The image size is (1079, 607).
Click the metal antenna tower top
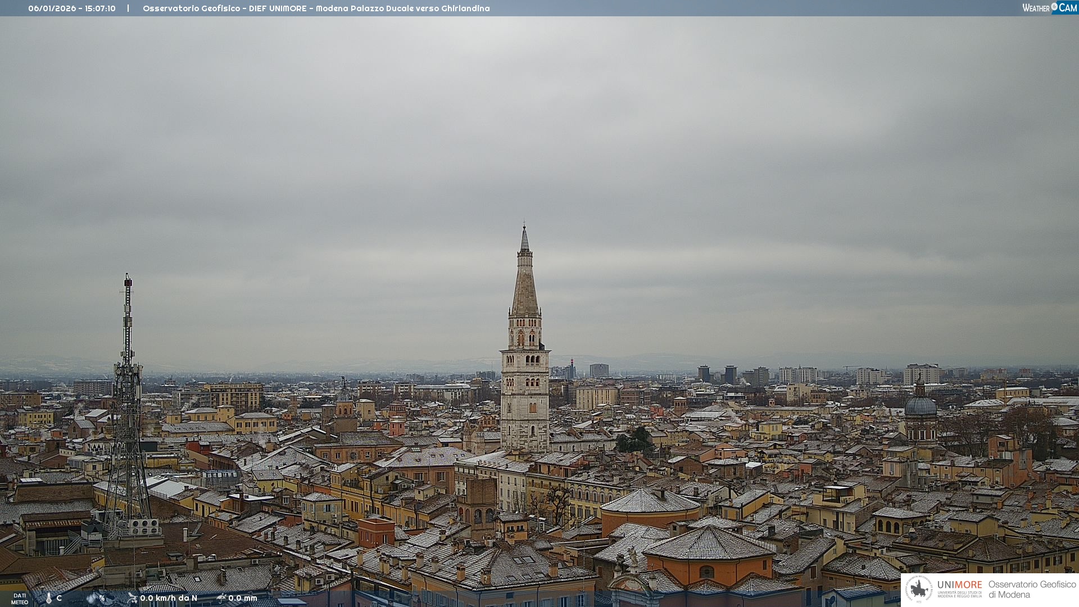tap(128, 281)
